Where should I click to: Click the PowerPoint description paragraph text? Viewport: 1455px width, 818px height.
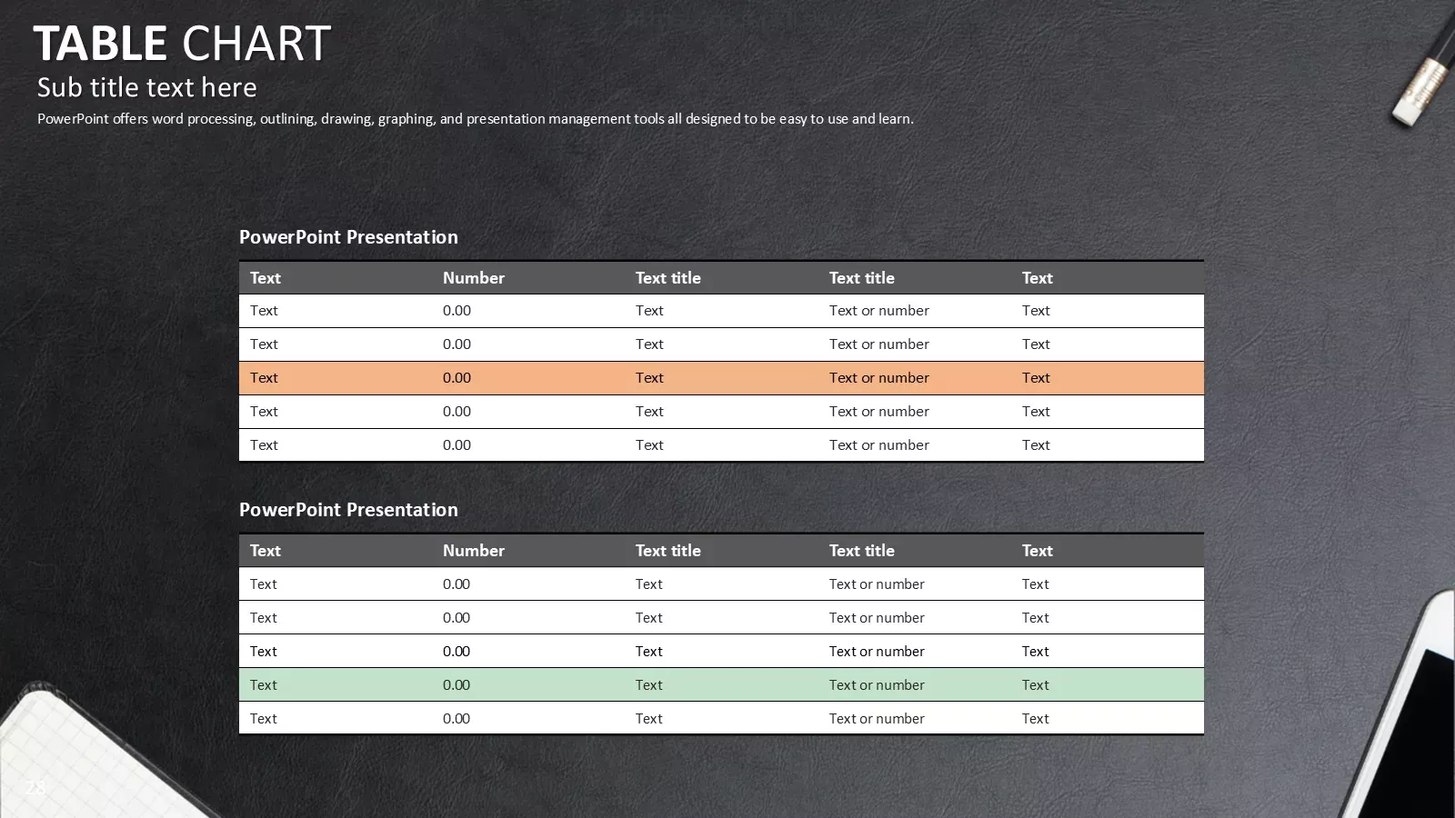[x=476, y=118]
